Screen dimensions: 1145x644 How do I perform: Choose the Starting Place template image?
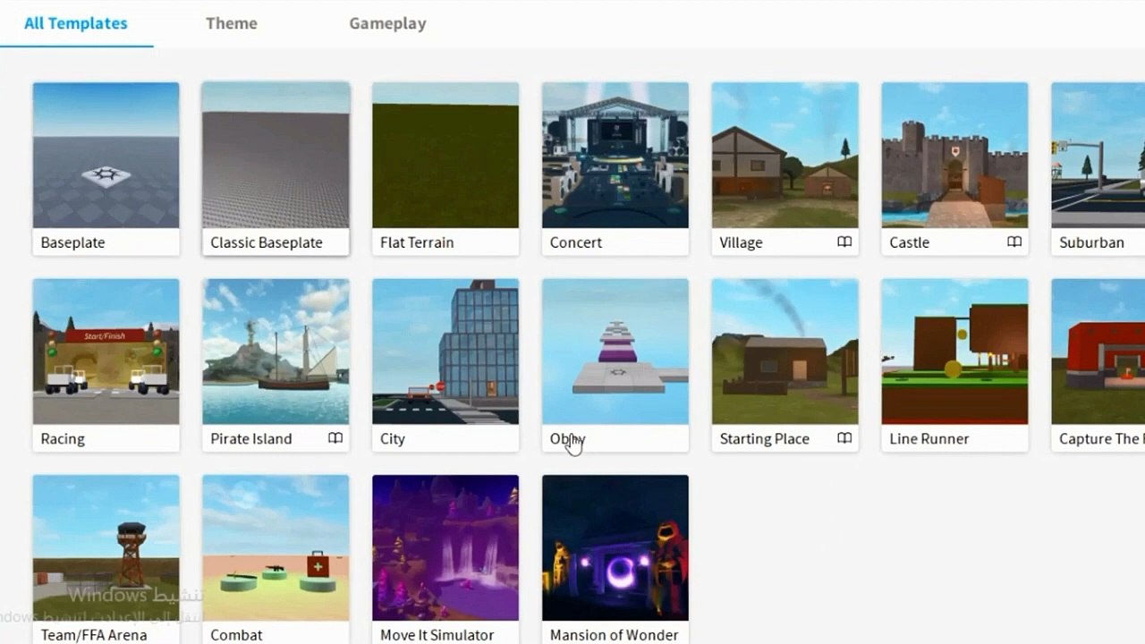(x=785, y=352)
